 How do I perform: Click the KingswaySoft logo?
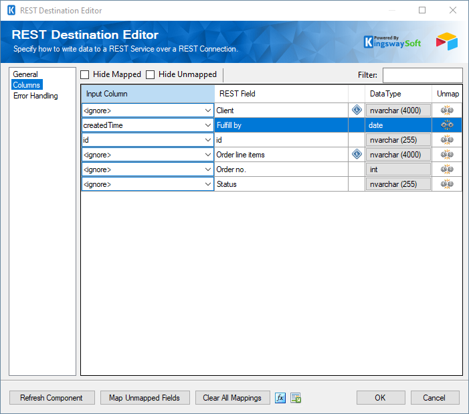click(x=393, y=42)
